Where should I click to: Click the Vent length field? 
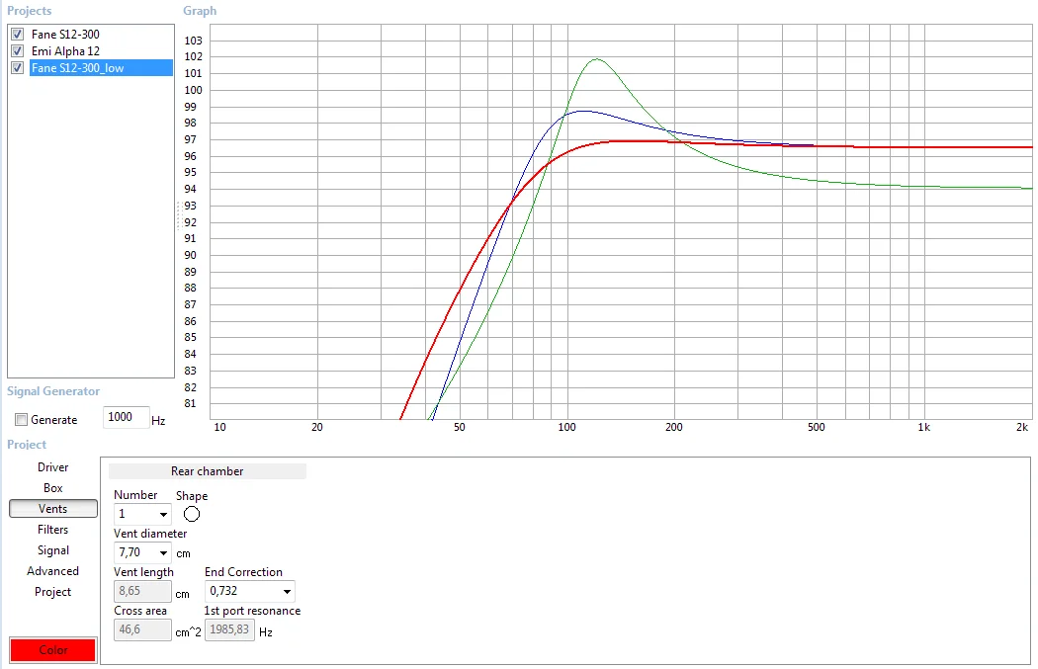pos(142,592)
